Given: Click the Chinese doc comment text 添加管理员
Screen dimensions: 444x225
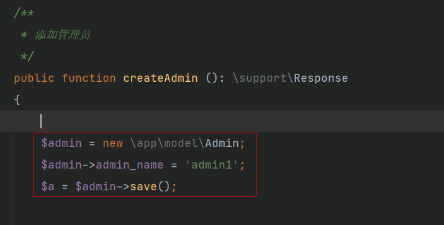Looking at the screenshot, I should [63, 35].
